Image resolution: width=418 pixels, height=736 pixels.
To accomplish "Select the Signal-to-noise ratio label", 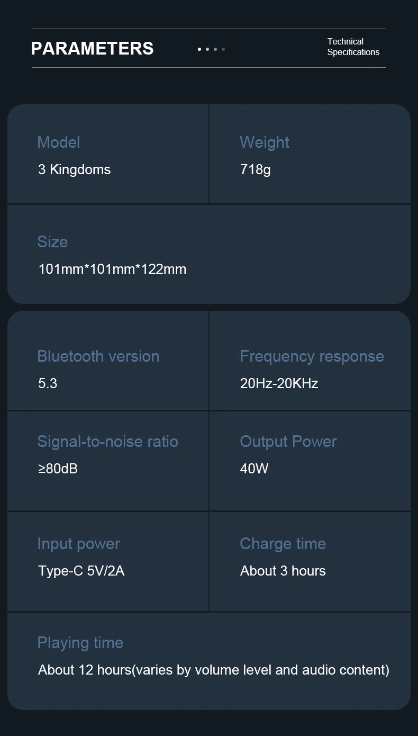I will click(x=107, y=441).
